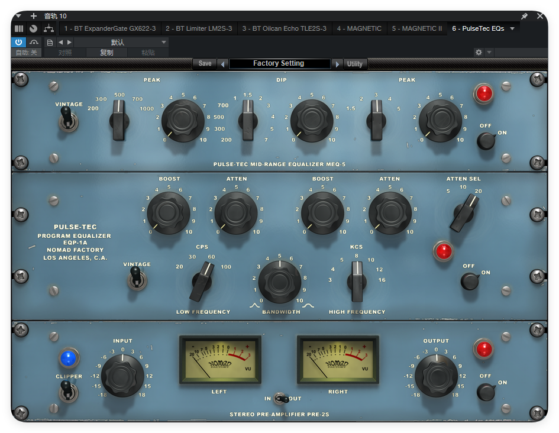This screenshot has height=433, width=559.
Task: Open the routing sidechain icon
Action: tap(49, 28)
